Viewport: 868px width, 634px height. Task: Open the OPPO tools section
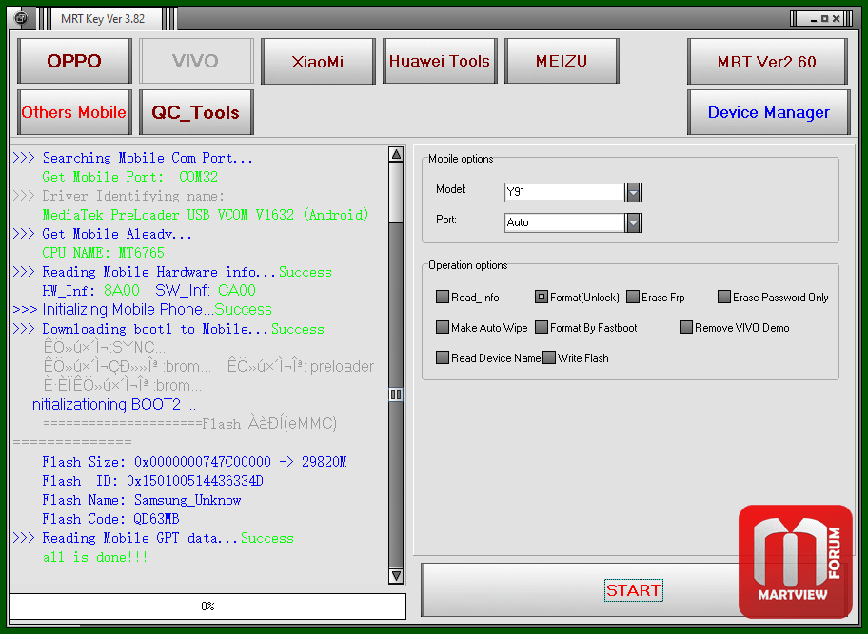coord(74,61)
